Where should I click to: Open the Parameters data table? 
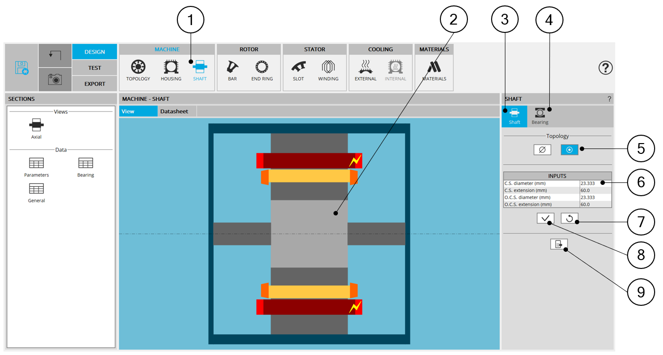pos(36,167)
